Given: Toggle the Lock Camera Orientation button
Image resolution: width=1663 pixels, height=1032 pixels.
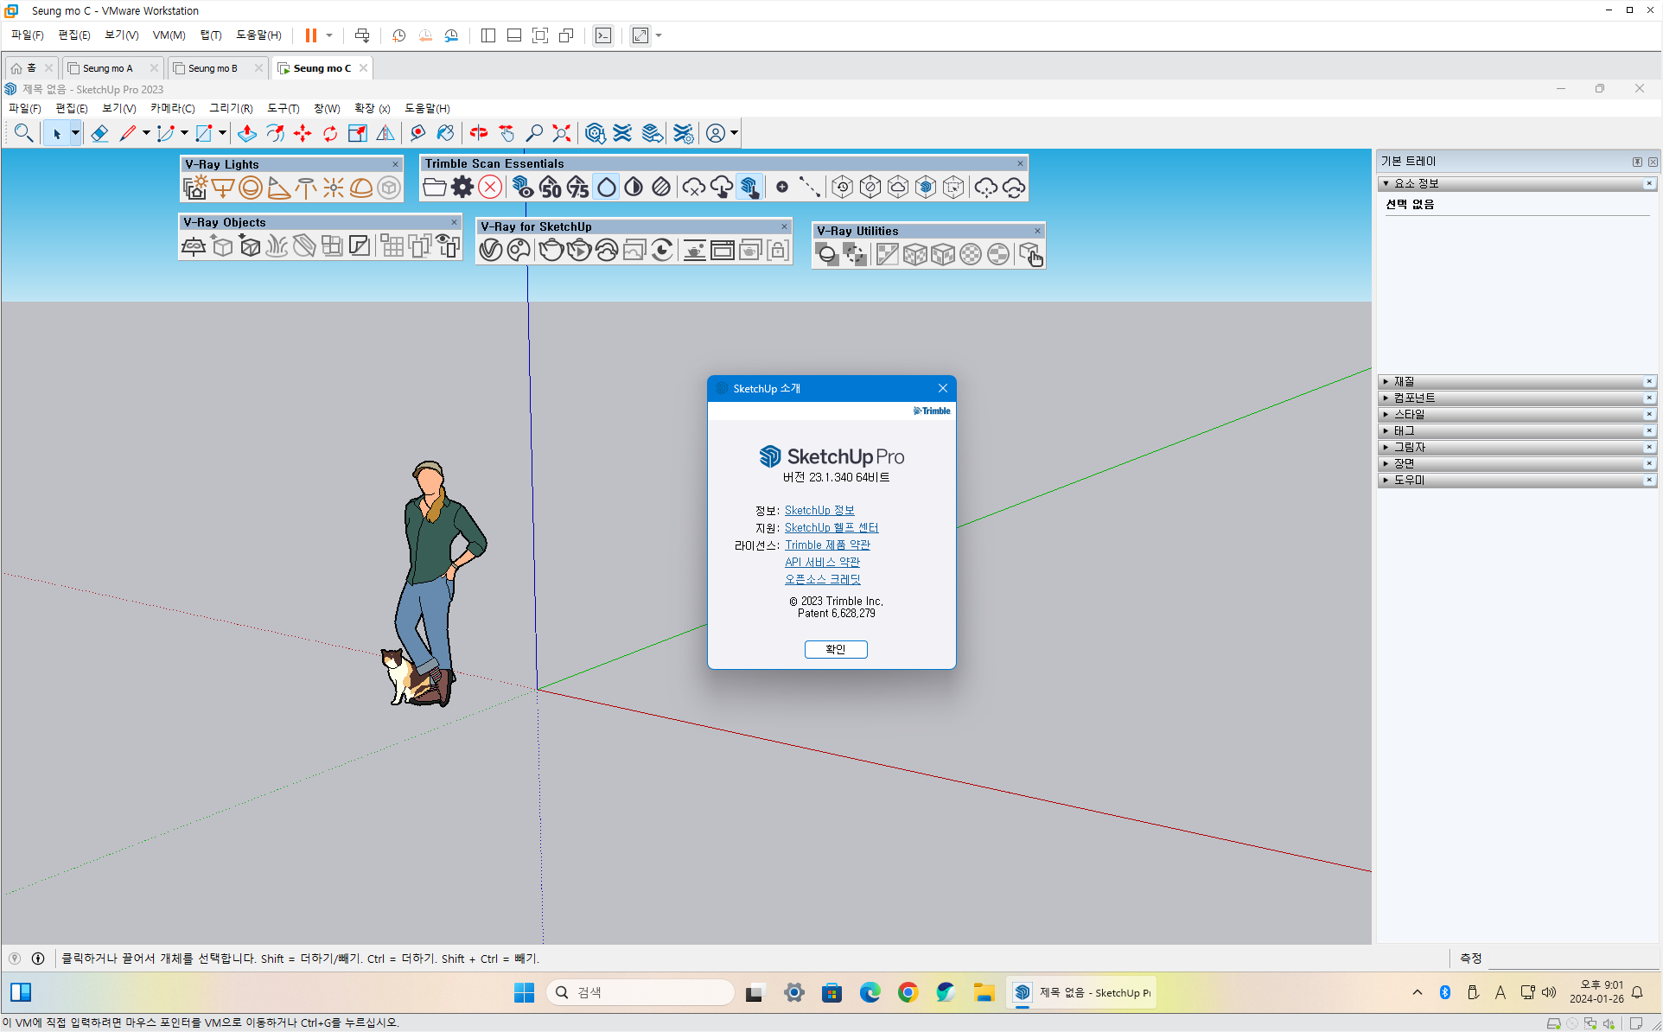Looking at the screenshot, I should coord(778,251).
